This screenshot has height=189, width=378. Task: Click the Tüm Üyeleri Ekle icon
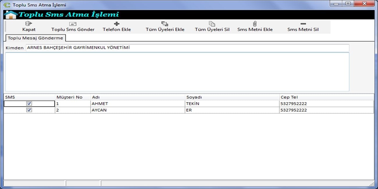165,24
